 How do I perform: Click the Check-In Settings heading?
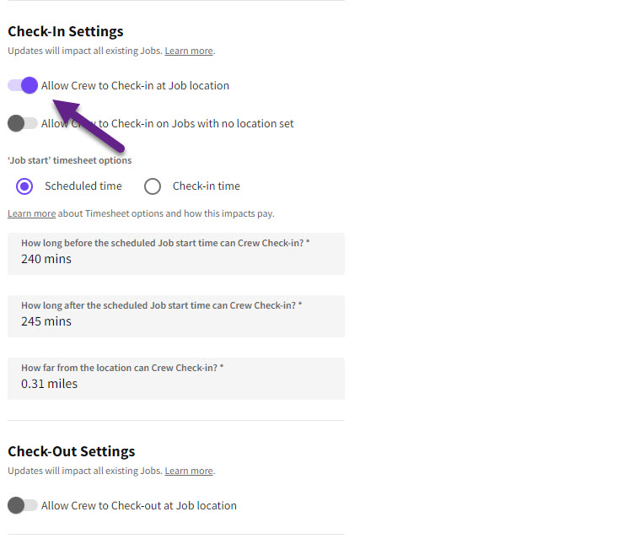pos(66,31)
